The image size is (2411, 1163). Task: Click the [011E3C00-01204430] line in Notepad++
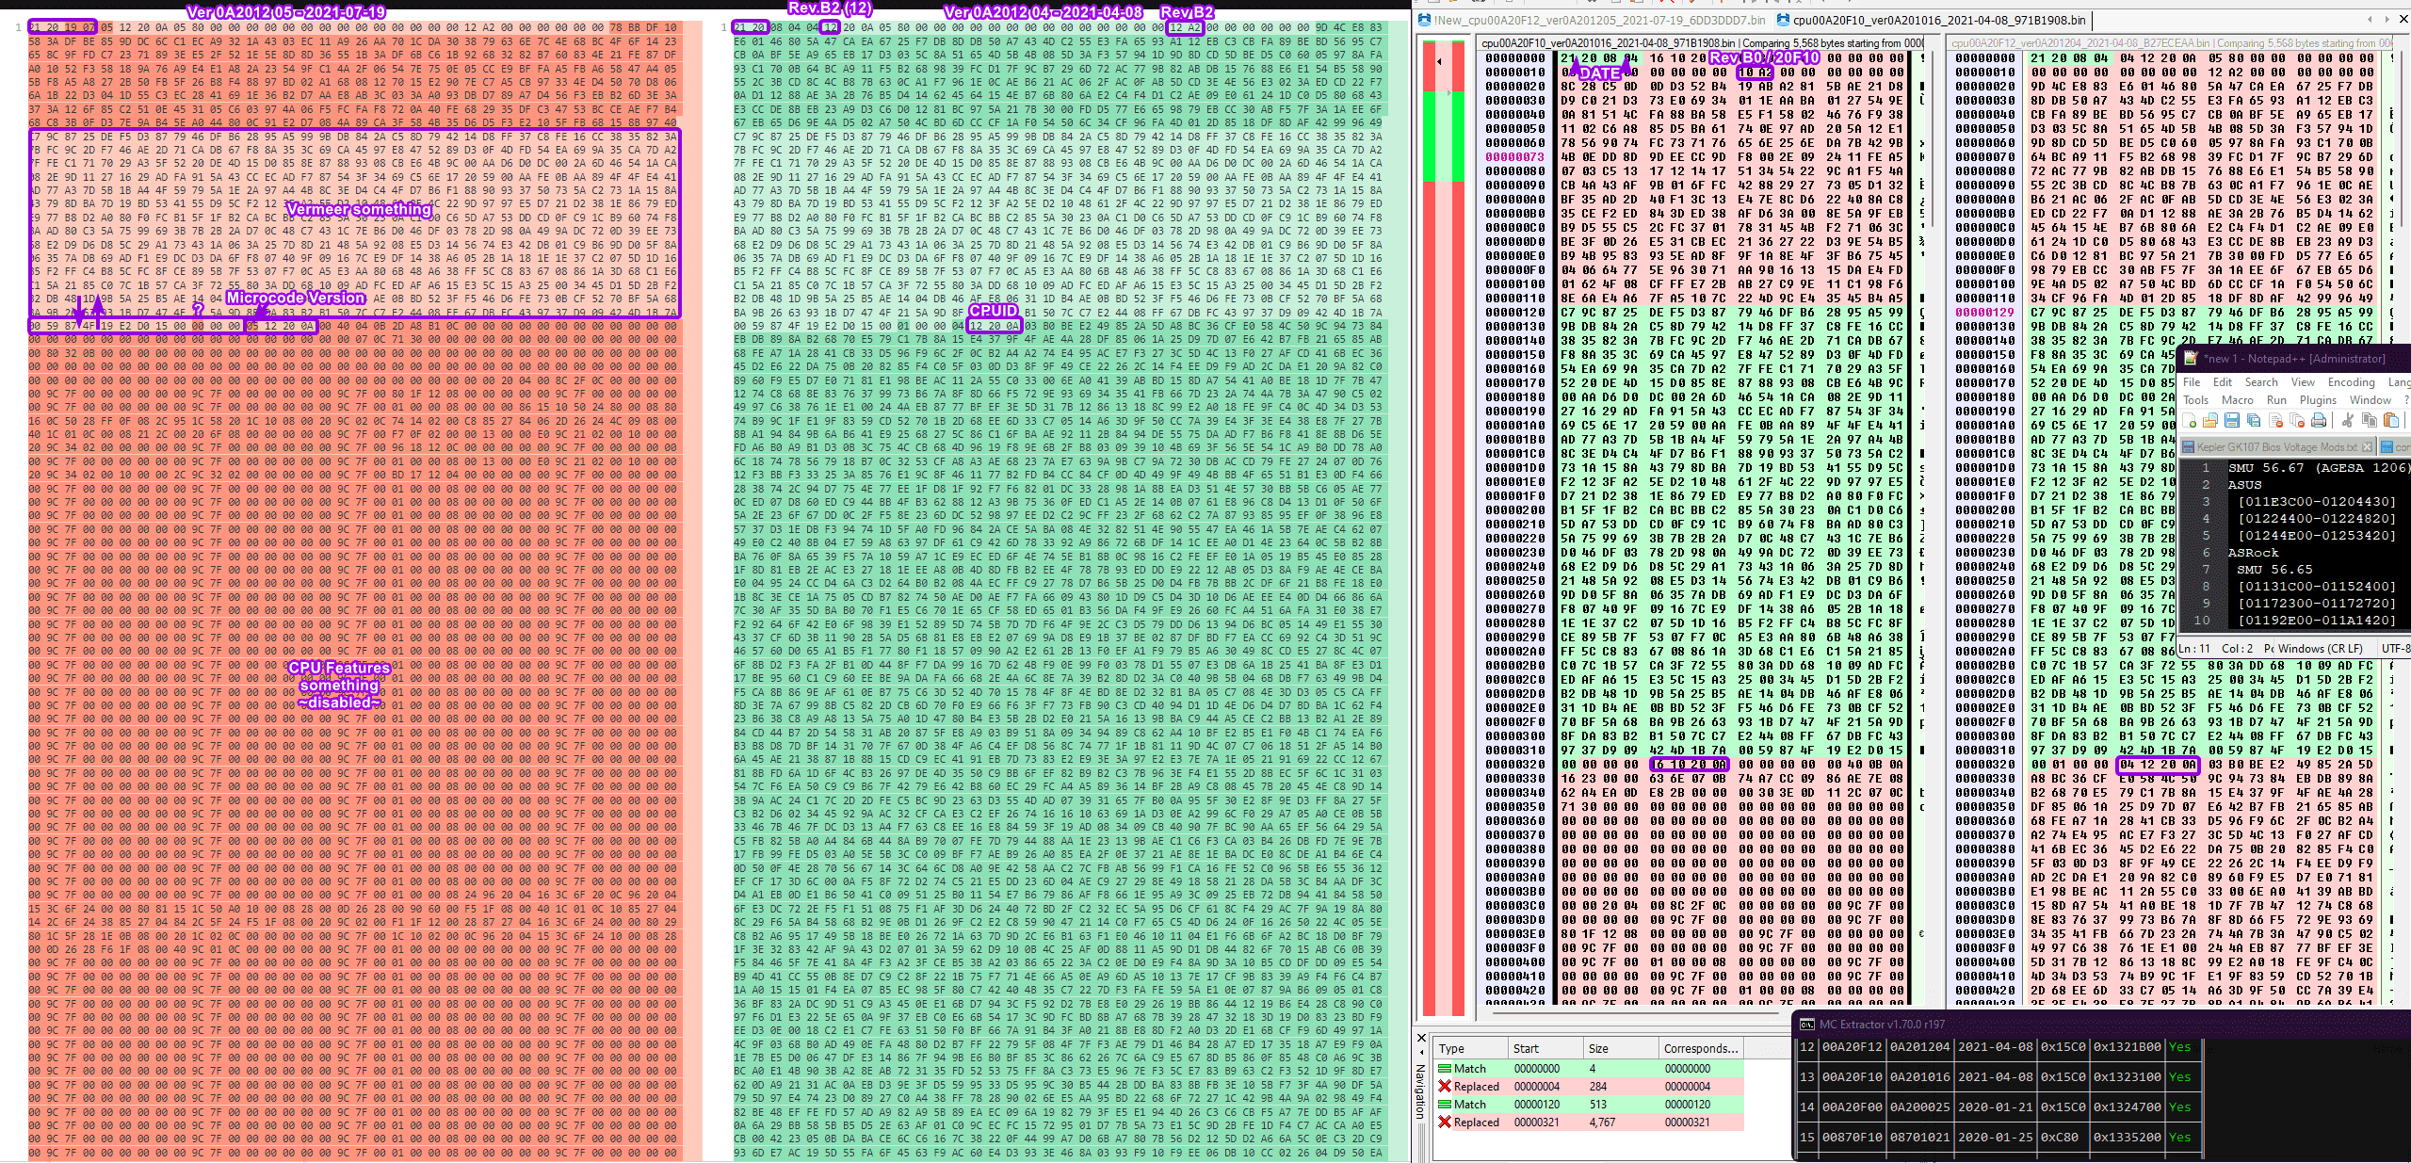coord(2318,502)
